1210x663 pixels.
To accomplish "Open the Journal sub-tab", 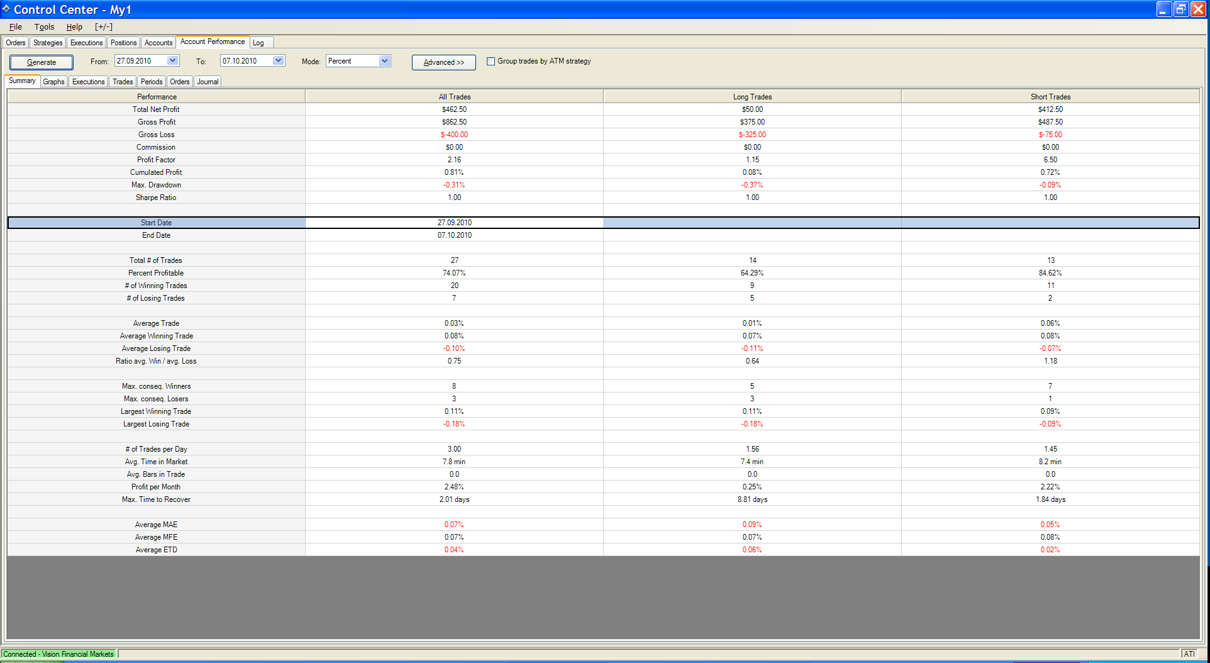I will [x=208, y=82].
